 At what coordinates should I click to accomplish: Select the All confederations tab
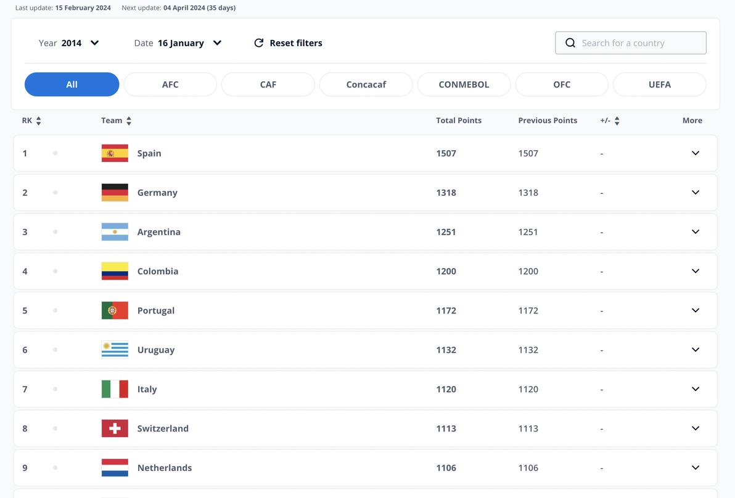tap(72, 84)
